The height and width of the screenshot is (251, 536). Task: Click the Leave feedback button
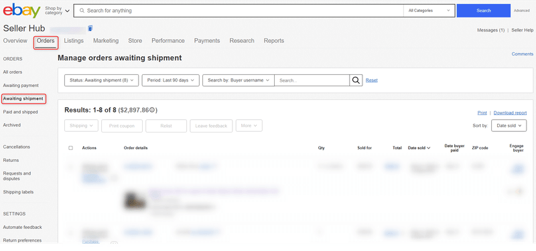coord(211,126)
